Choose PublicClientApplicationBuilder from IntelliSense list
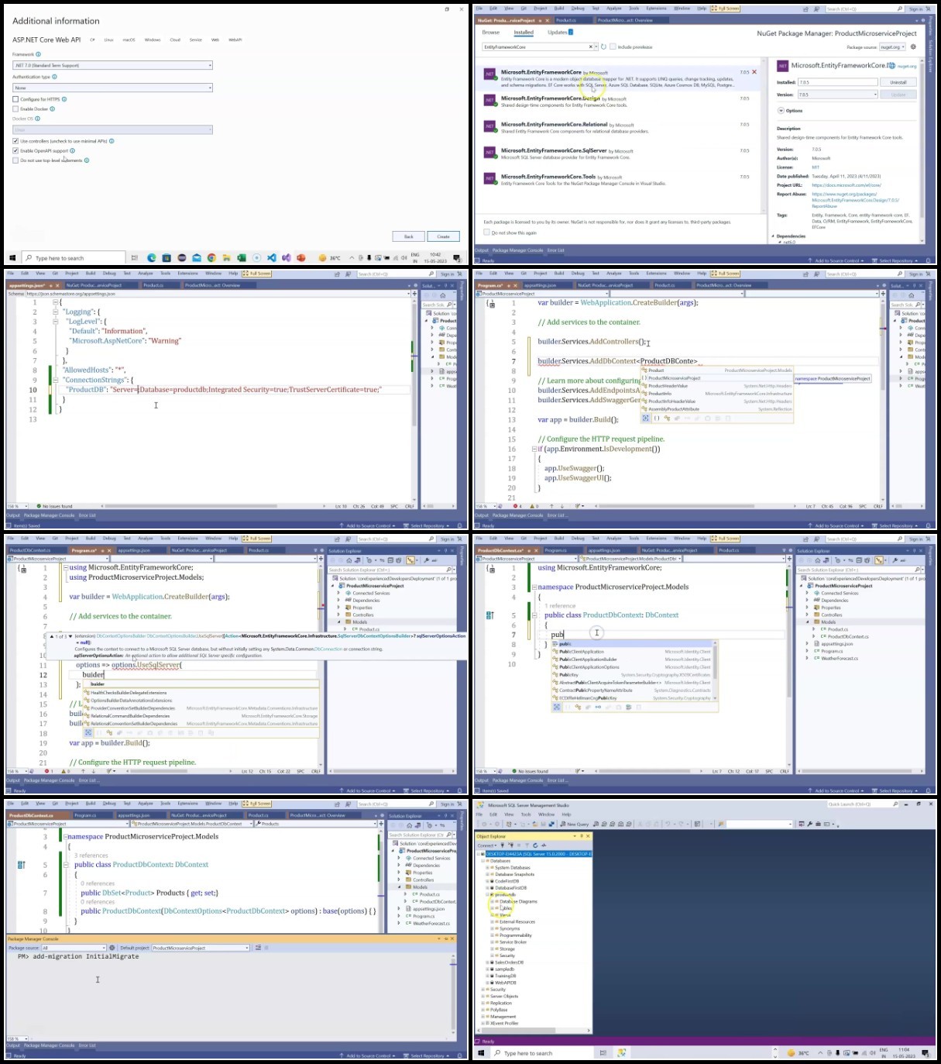941x1064 pixels. [x=589, y=659]
